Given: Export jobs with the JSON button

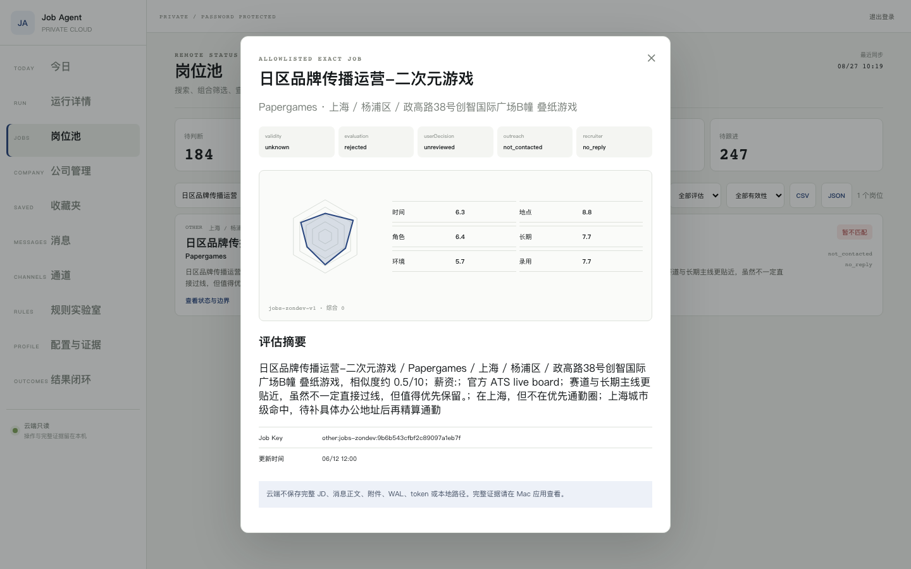Looking at the screenshot, I should tap(836, 196).
